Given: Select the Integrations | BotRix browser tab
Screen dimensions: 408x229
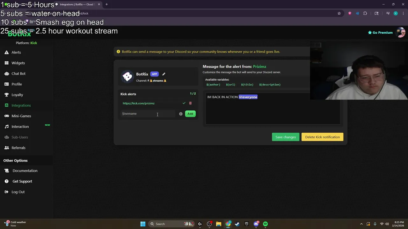Looking at the screenshot, I should tap(77, 4).
